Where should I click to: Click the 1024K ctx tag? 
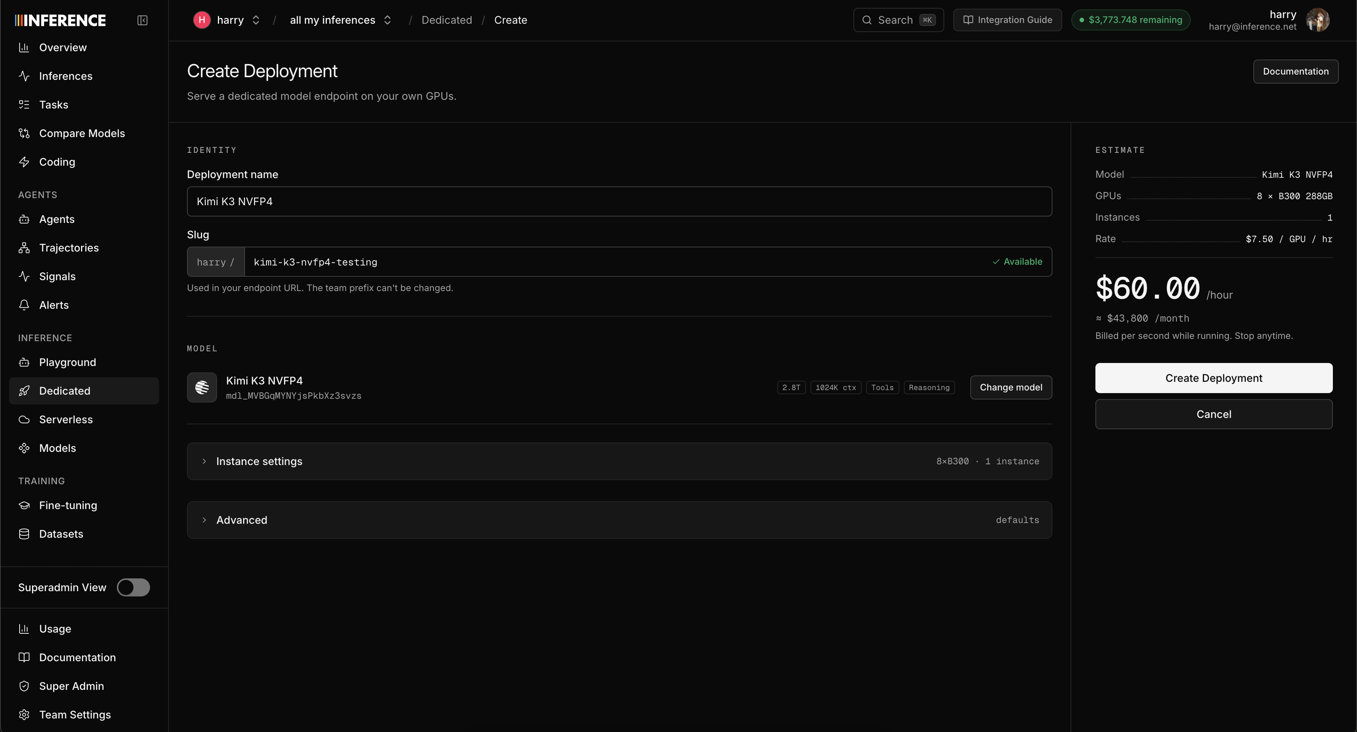pyautogui.click(x=835, y=387)
